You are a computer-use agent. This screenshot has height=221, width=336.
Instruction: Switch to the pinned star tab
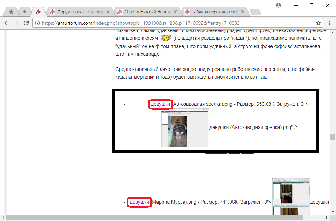click(11, 12)
